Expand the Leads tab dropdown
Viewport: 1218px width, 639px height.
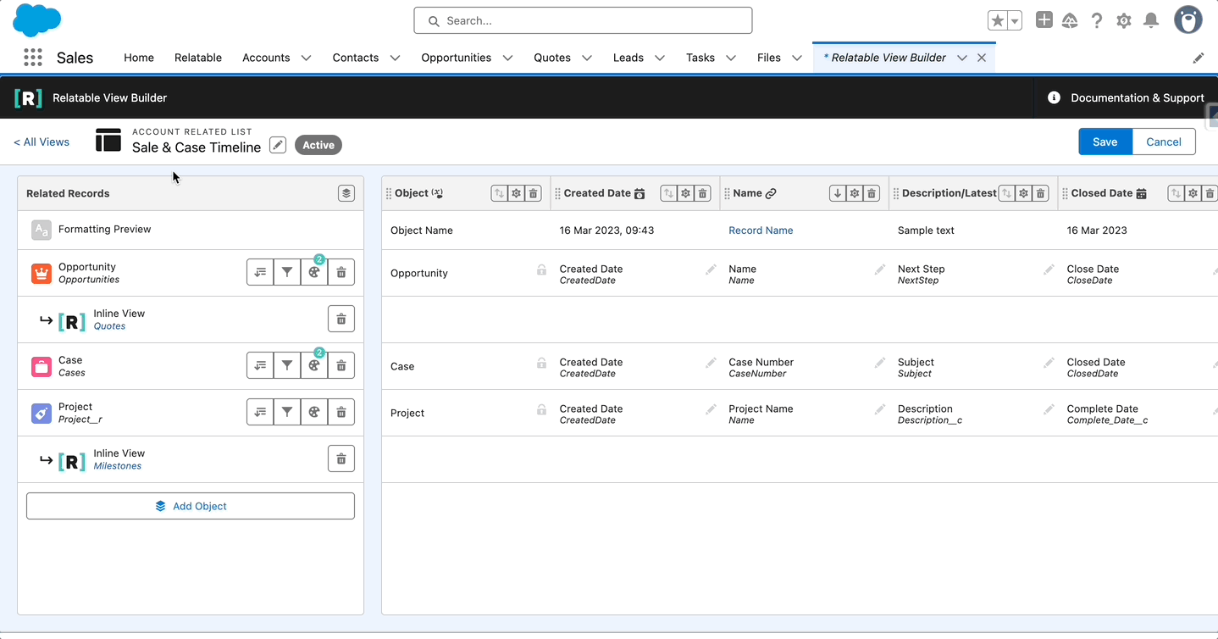click(x=660, y=58)
